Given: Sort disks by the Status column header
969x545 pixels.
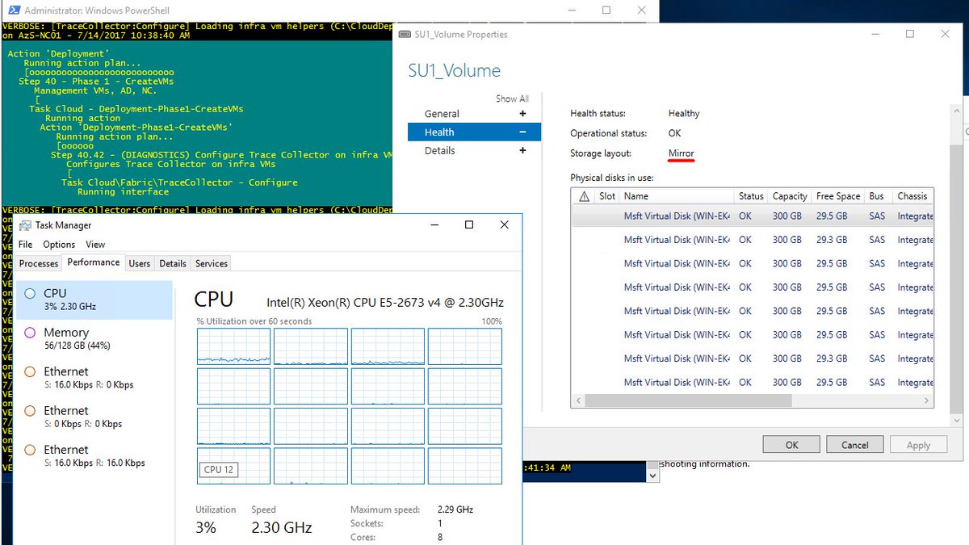Looking at the screenshot, I should (751, 196).
